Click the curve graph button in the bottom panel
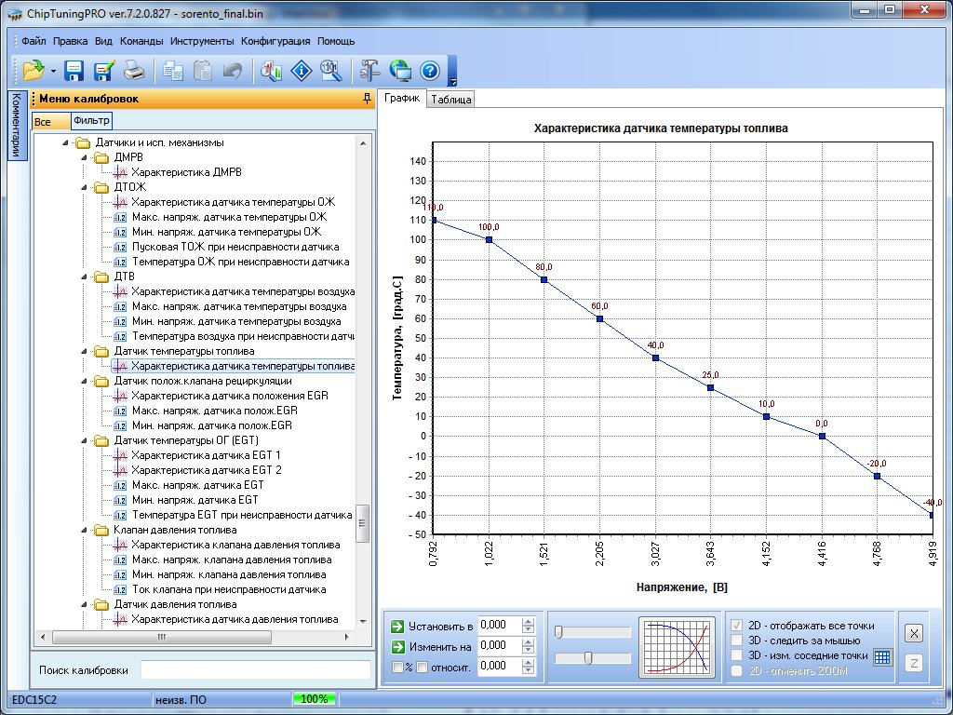The width and height of the screenshot is (953, 715). (677, 645)
